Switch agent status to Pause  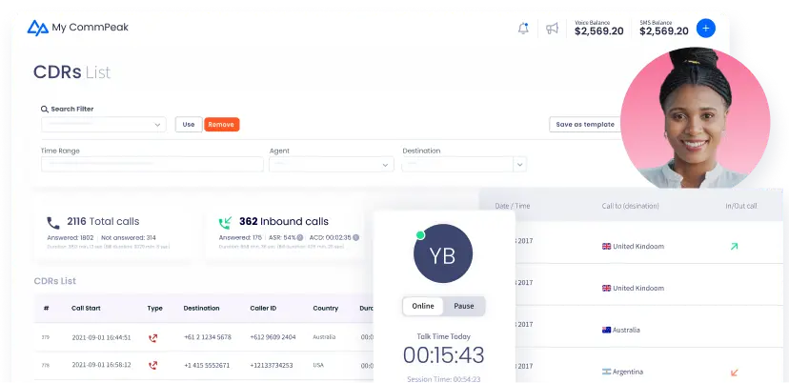pyautogui.click(x=464, y=306)
